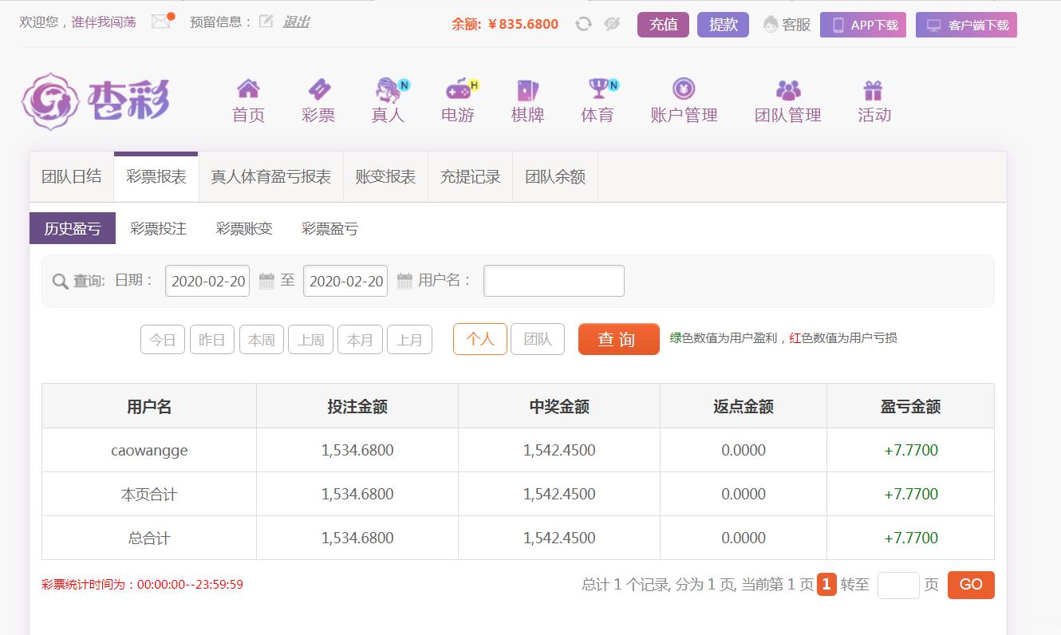The image size is (1061, 635).
Task: Click the 用户名 username input field
Action: coord(554,281)
